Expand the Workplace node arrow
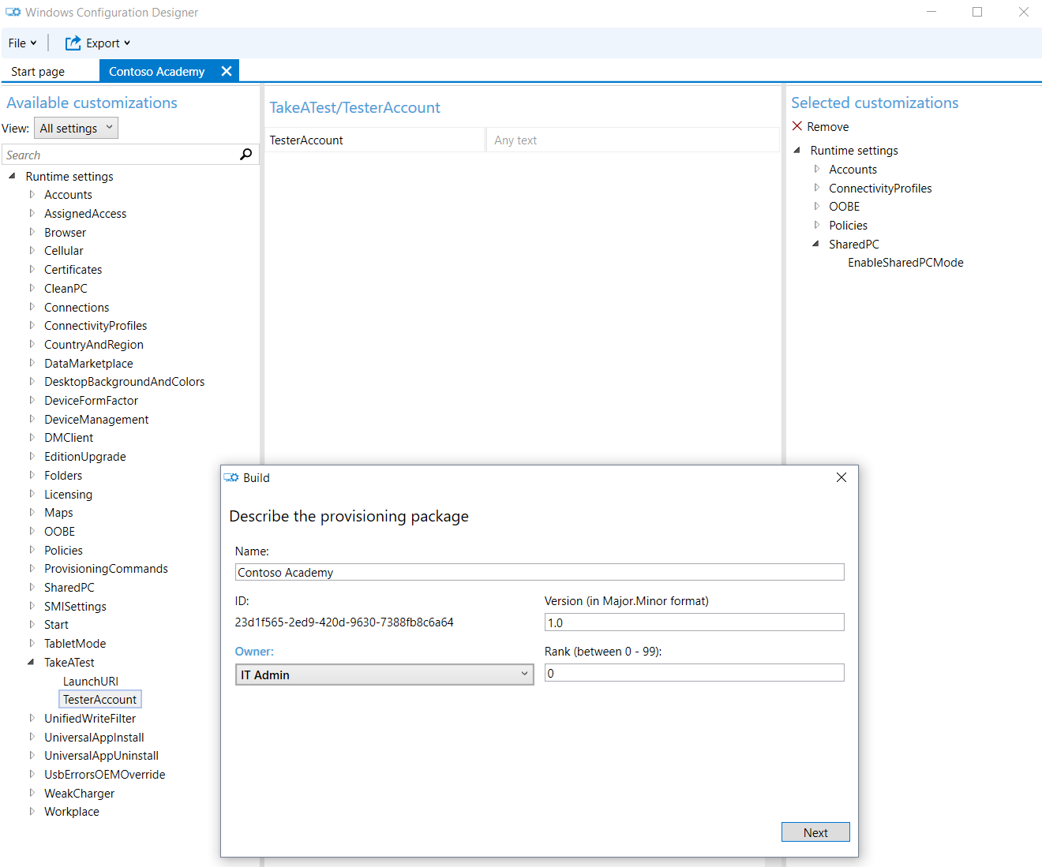The height and width of the screenshot is (867, 1042). pyautogui.click(x=32, y=811)
